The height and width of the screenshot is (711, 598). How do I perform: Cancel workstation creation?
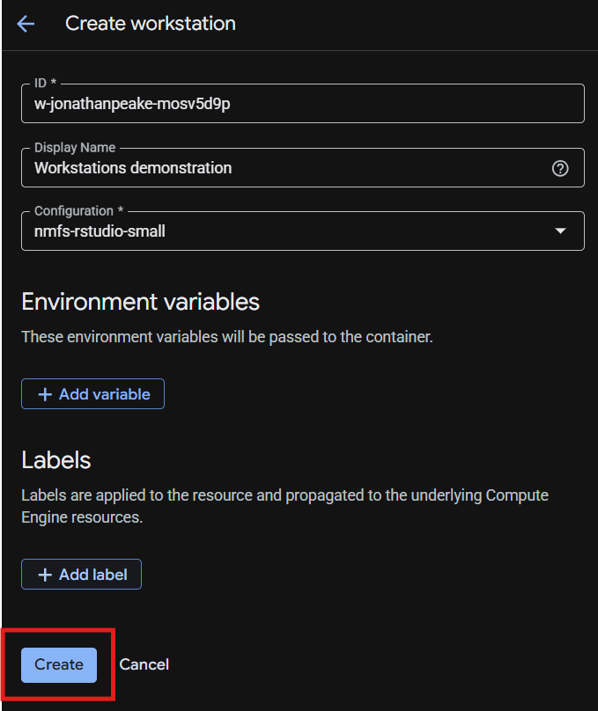point(144,664)
